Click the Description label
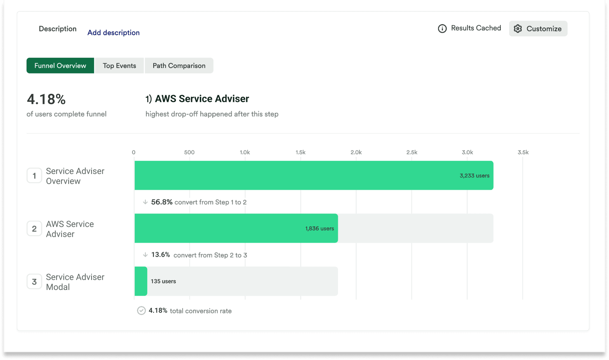 (x=57, y=28)
